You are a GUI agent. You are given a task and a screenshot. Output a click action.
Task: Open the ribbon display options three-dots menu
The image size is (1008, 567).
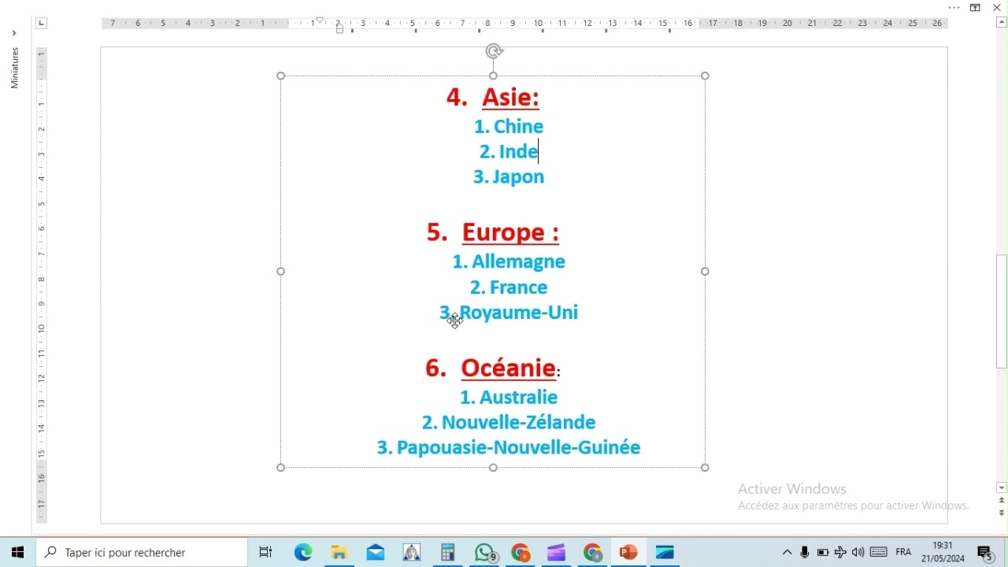click(x=954, y=8)
